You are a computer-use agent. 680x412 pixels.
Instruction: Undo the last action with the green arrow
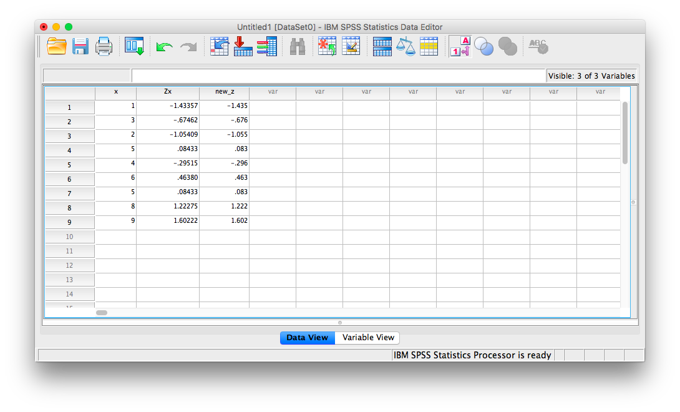coord(165,47)
